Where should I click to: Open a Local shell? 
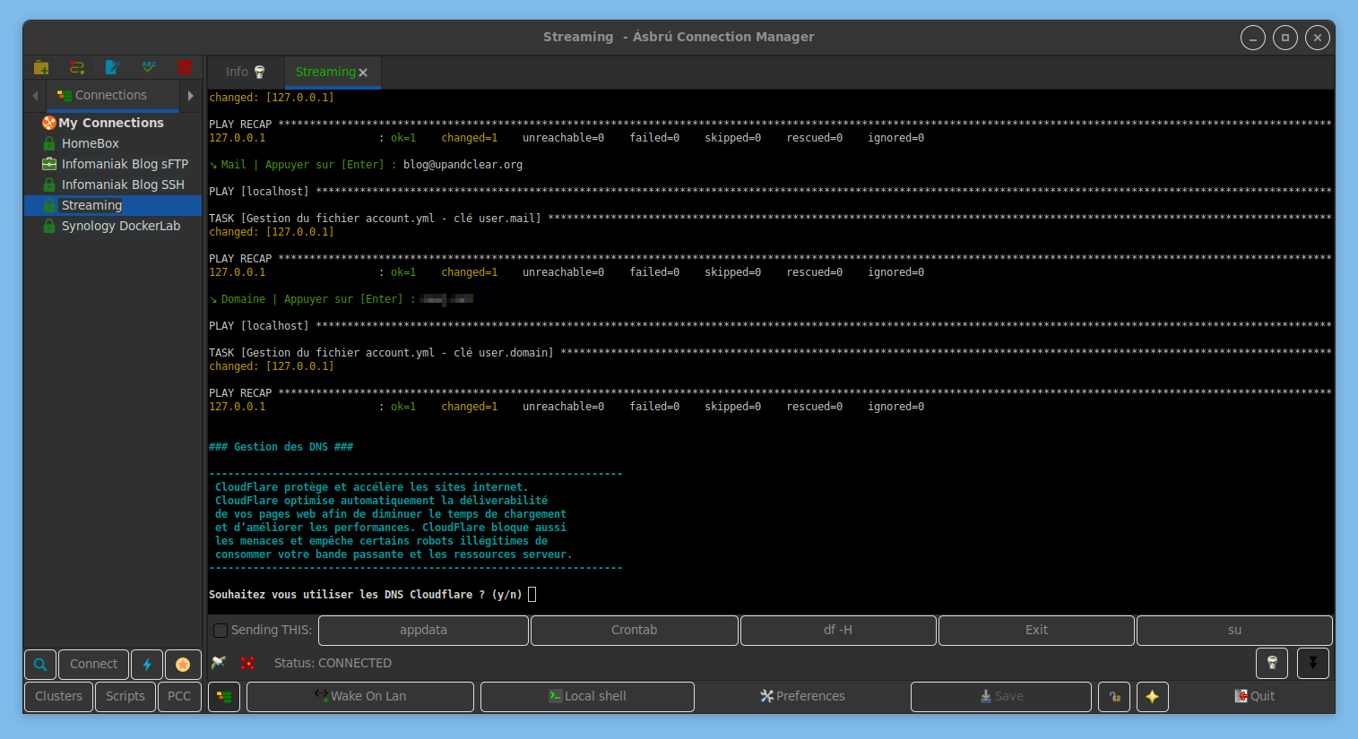pos(587,696)
